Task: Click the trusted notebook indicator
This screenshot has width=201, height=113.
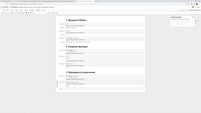Action: [x=183, y=10]
